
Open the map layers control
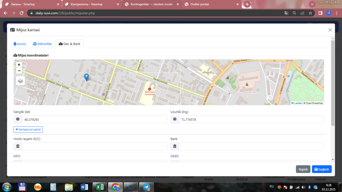click(20, 80)
